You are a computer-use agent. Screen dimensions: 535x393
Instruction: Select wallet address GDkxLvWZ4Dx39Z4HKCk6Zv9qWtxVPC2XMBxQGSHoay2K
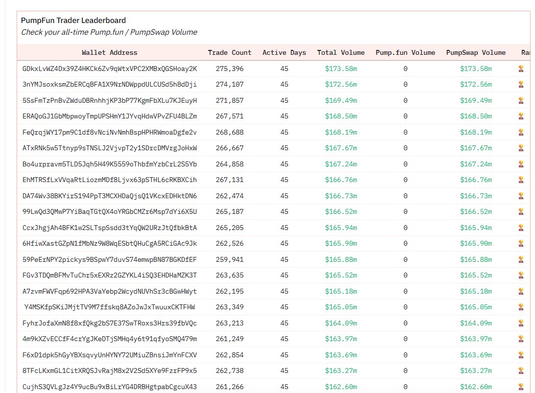pyautogui.click(x=110, y=69)
